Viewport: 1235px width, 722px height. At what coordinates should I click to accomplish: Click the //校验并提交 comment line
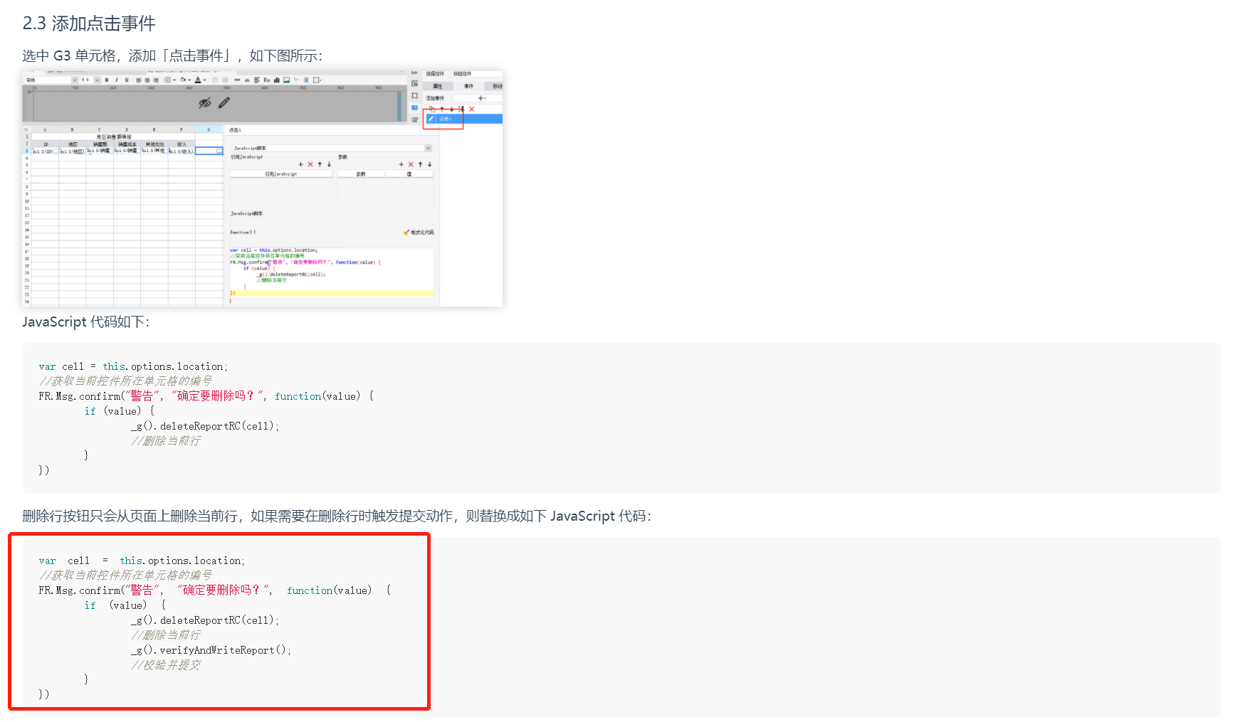166,665
